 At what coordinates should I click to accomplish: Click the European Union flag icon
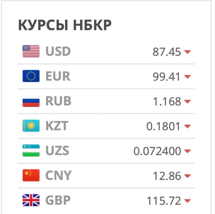click(x=31, y=76)
